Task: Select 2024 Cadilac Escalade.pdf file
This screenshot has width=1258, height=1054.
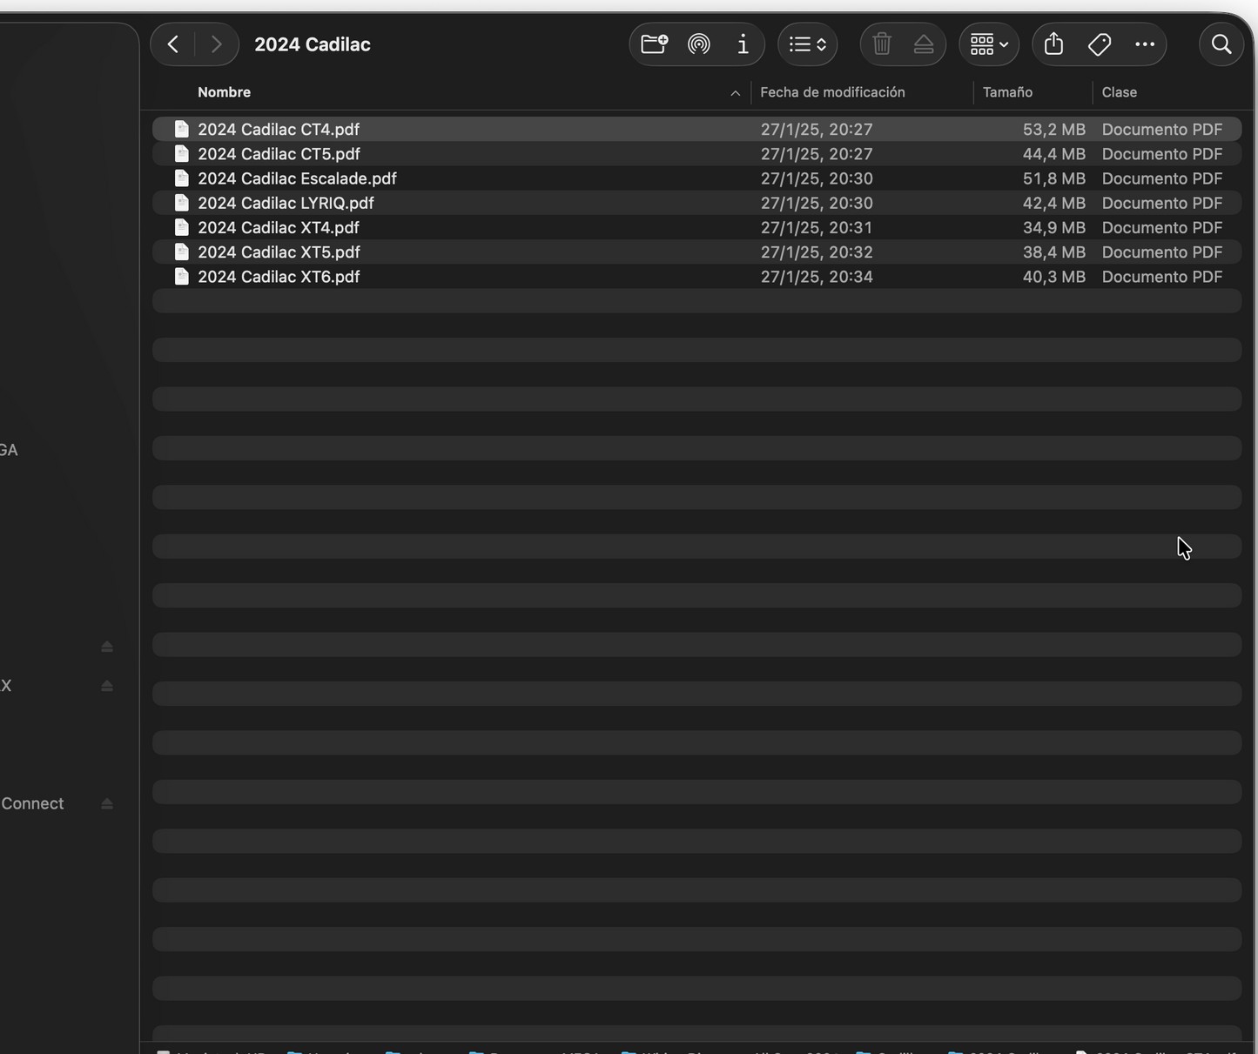Action: click(297, 178)
